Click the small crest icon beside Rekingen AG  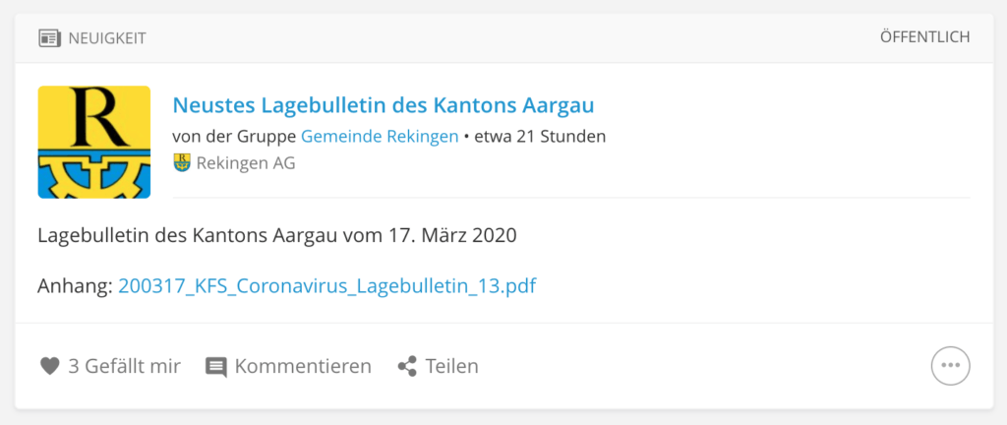coord(182,162)
